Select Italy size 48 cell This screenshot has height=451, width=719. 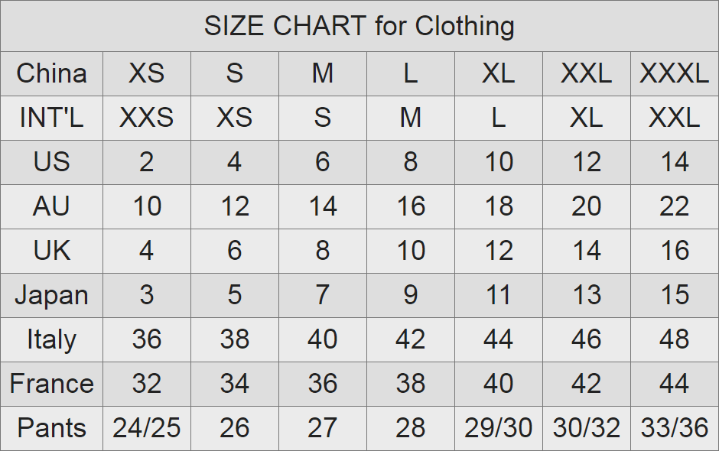tap(674, 340)
